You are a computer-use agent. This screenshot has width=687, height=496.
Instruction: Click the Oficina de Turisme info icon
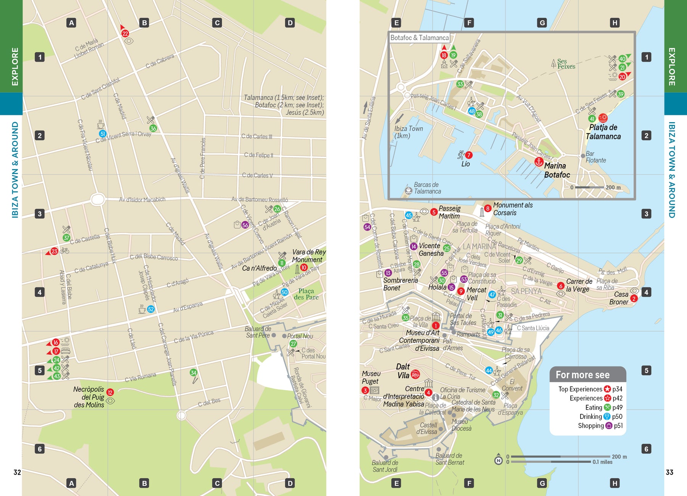435,397
